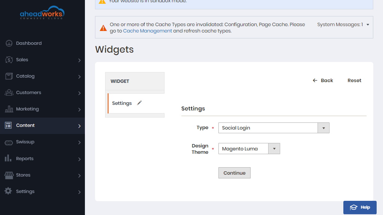Select the Reports chart icon

point(8,158)
